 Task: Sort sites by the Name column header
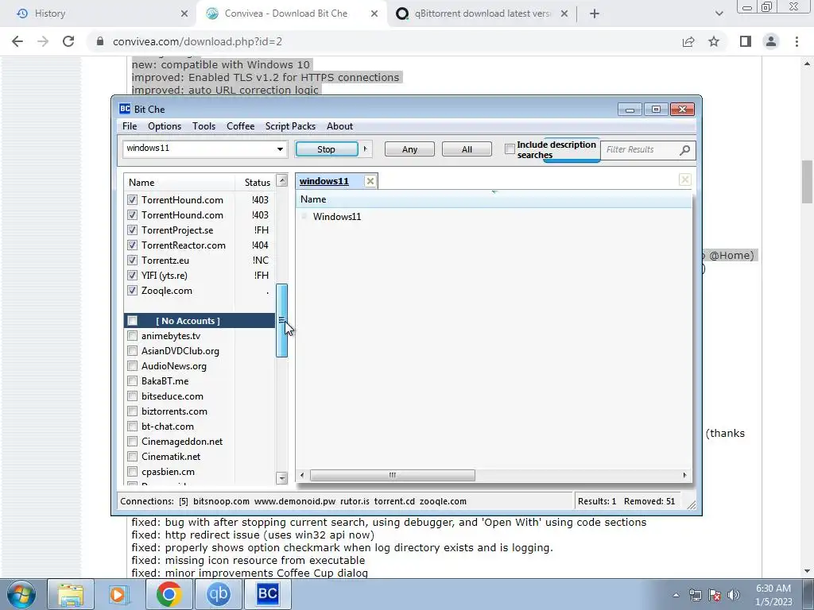[179, 182]
